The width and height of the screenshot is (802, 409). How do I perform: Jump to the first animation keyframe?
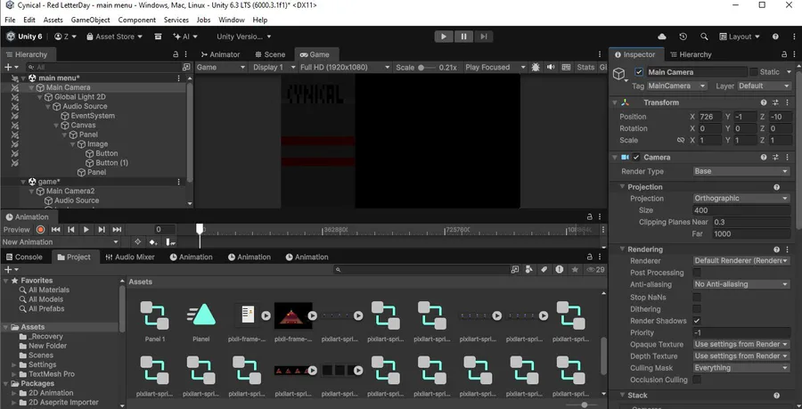56,230
